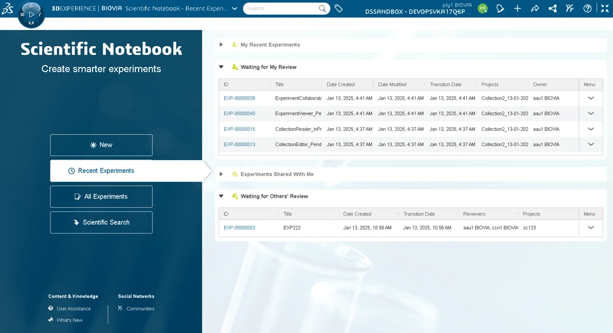Toggle fullscreen expand icon
The height and width of the screenshot is (333, 613).
[605, 8]
